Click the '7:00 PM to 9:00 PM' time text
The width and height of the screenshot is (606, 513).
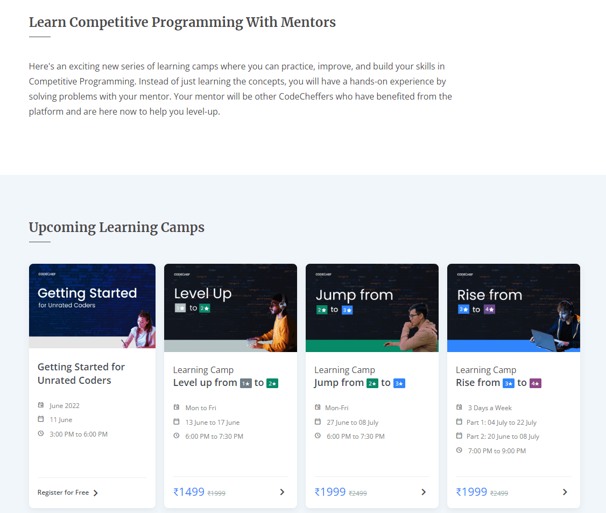click(497, 451)
